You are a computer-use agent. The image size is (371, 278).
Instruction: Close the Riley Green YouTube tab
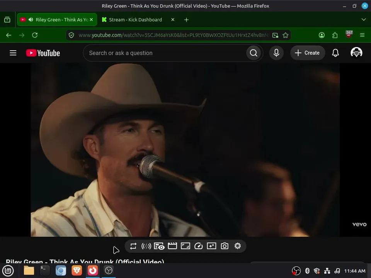click(x=91, y=20)
